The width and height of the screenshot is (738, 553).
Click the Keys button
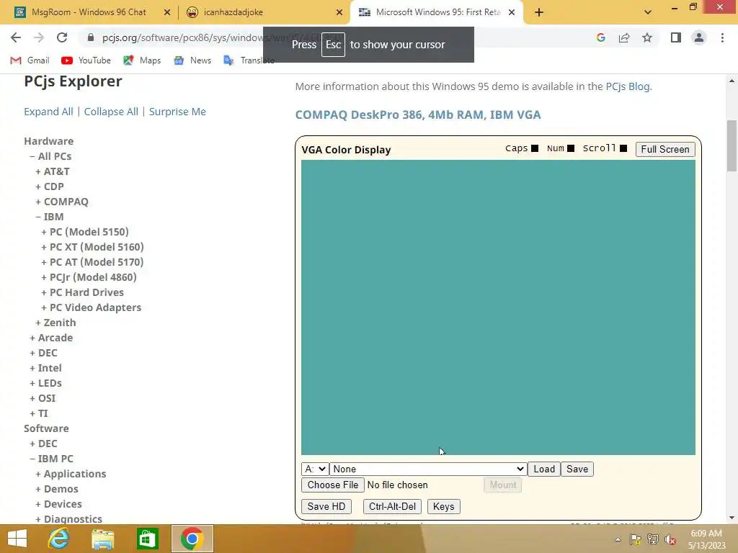(x=443, y=506)
